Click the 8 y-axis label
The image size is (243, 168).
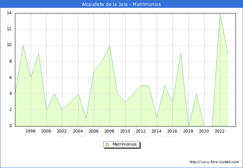(10, 62)
